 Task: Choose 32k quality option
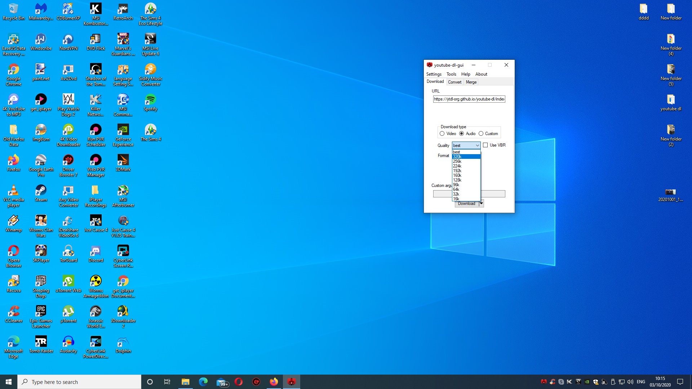tap(466, 194)
